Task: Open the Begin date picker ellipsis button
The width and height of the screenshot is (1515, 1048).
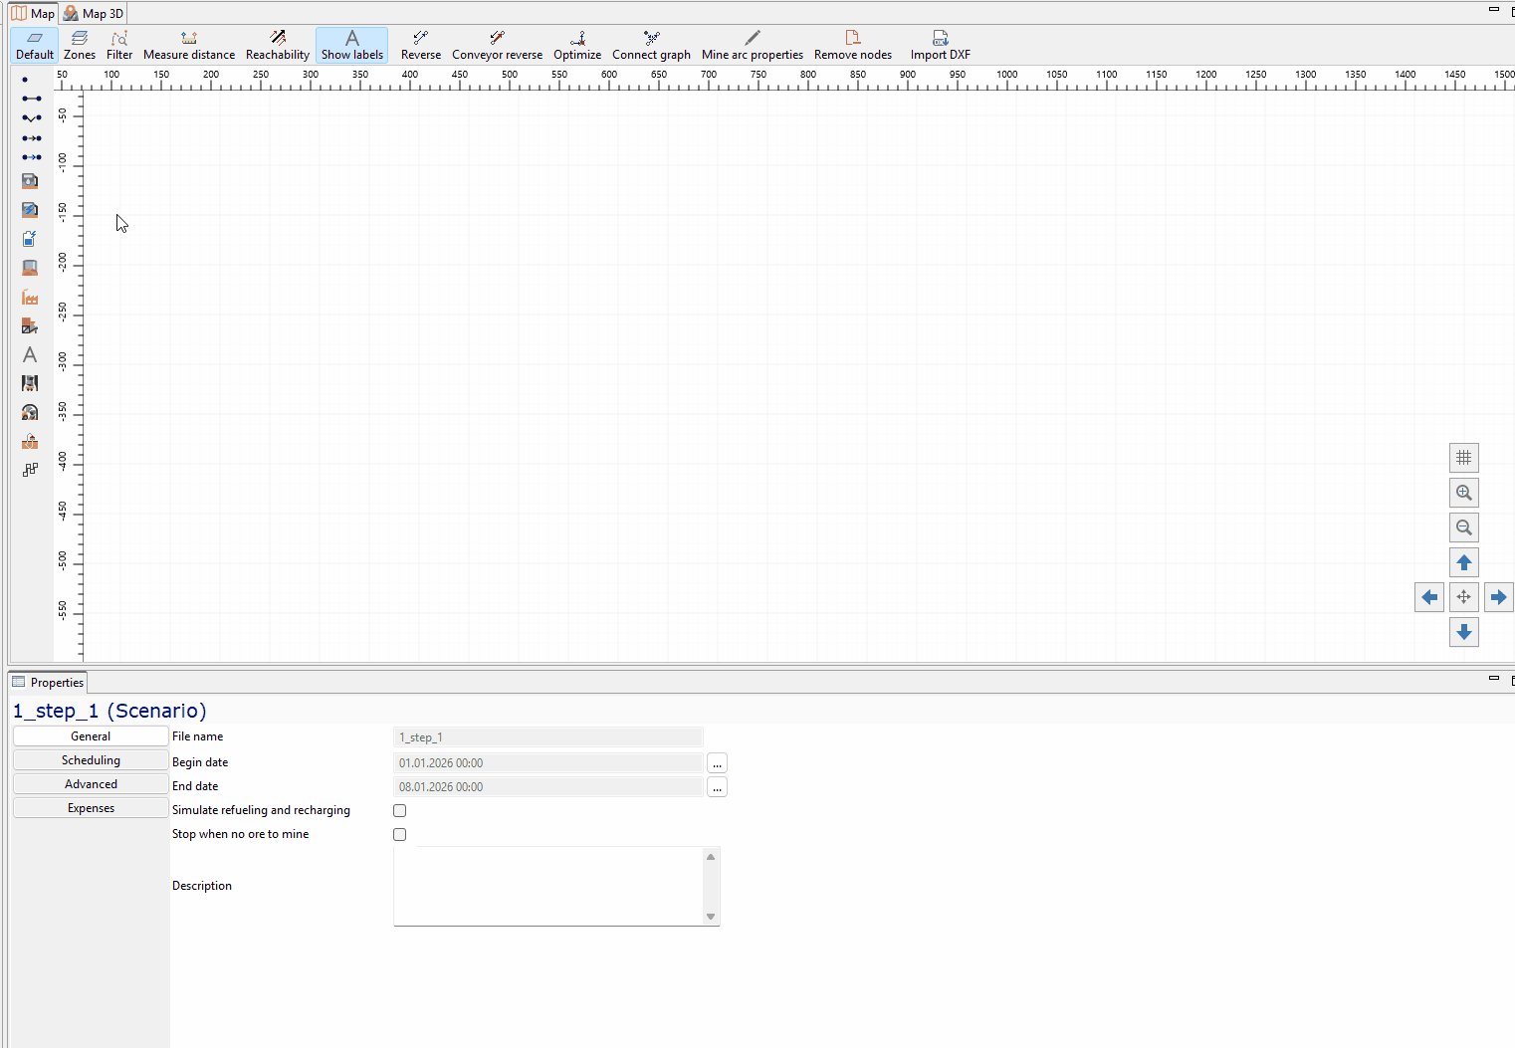Action: (717, 763)
